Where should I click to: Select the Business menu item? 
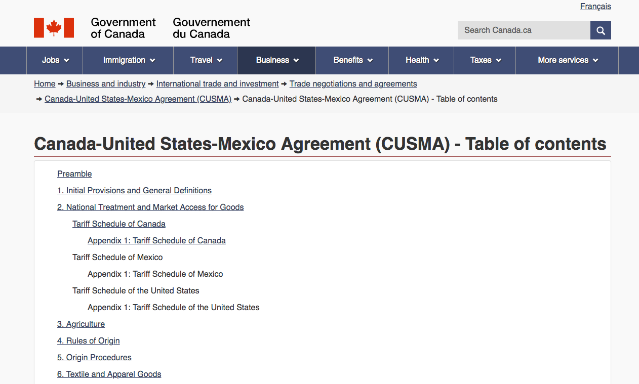click(x=276, y=60)
